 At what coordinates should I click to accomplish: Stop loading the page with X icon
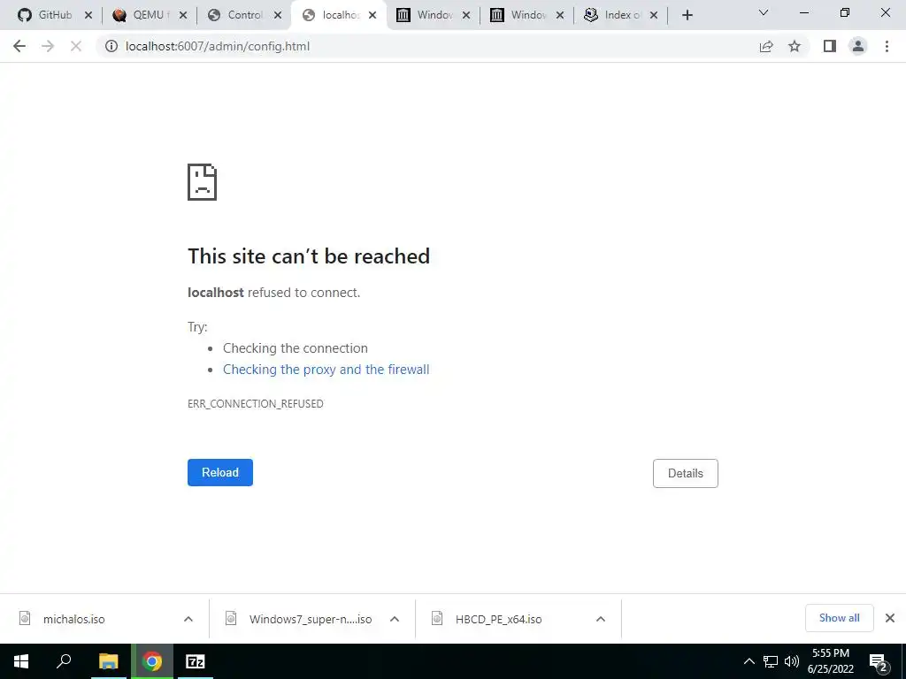[x=76, y=46]
